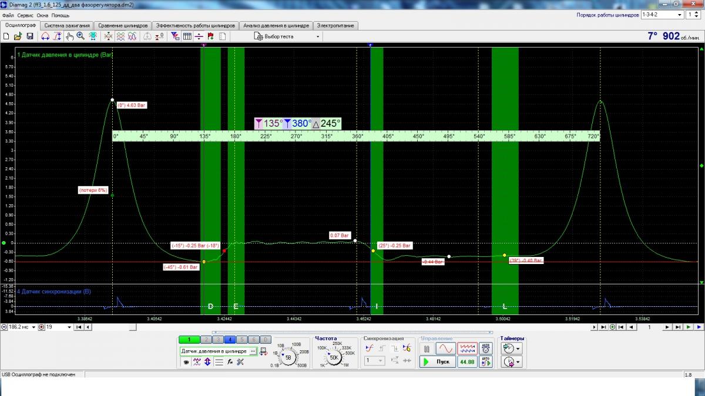Open the Сервис menu

(x=25, y=15)
